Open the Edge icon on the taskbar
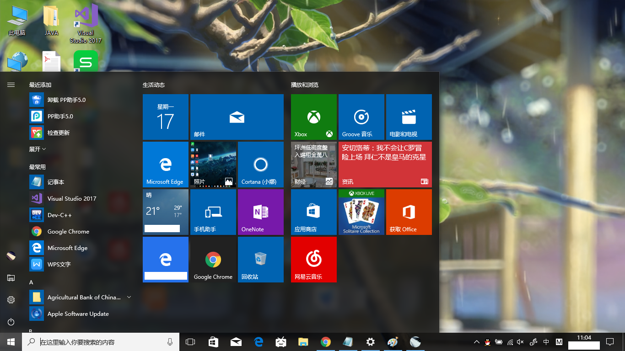 pos(259,342)
